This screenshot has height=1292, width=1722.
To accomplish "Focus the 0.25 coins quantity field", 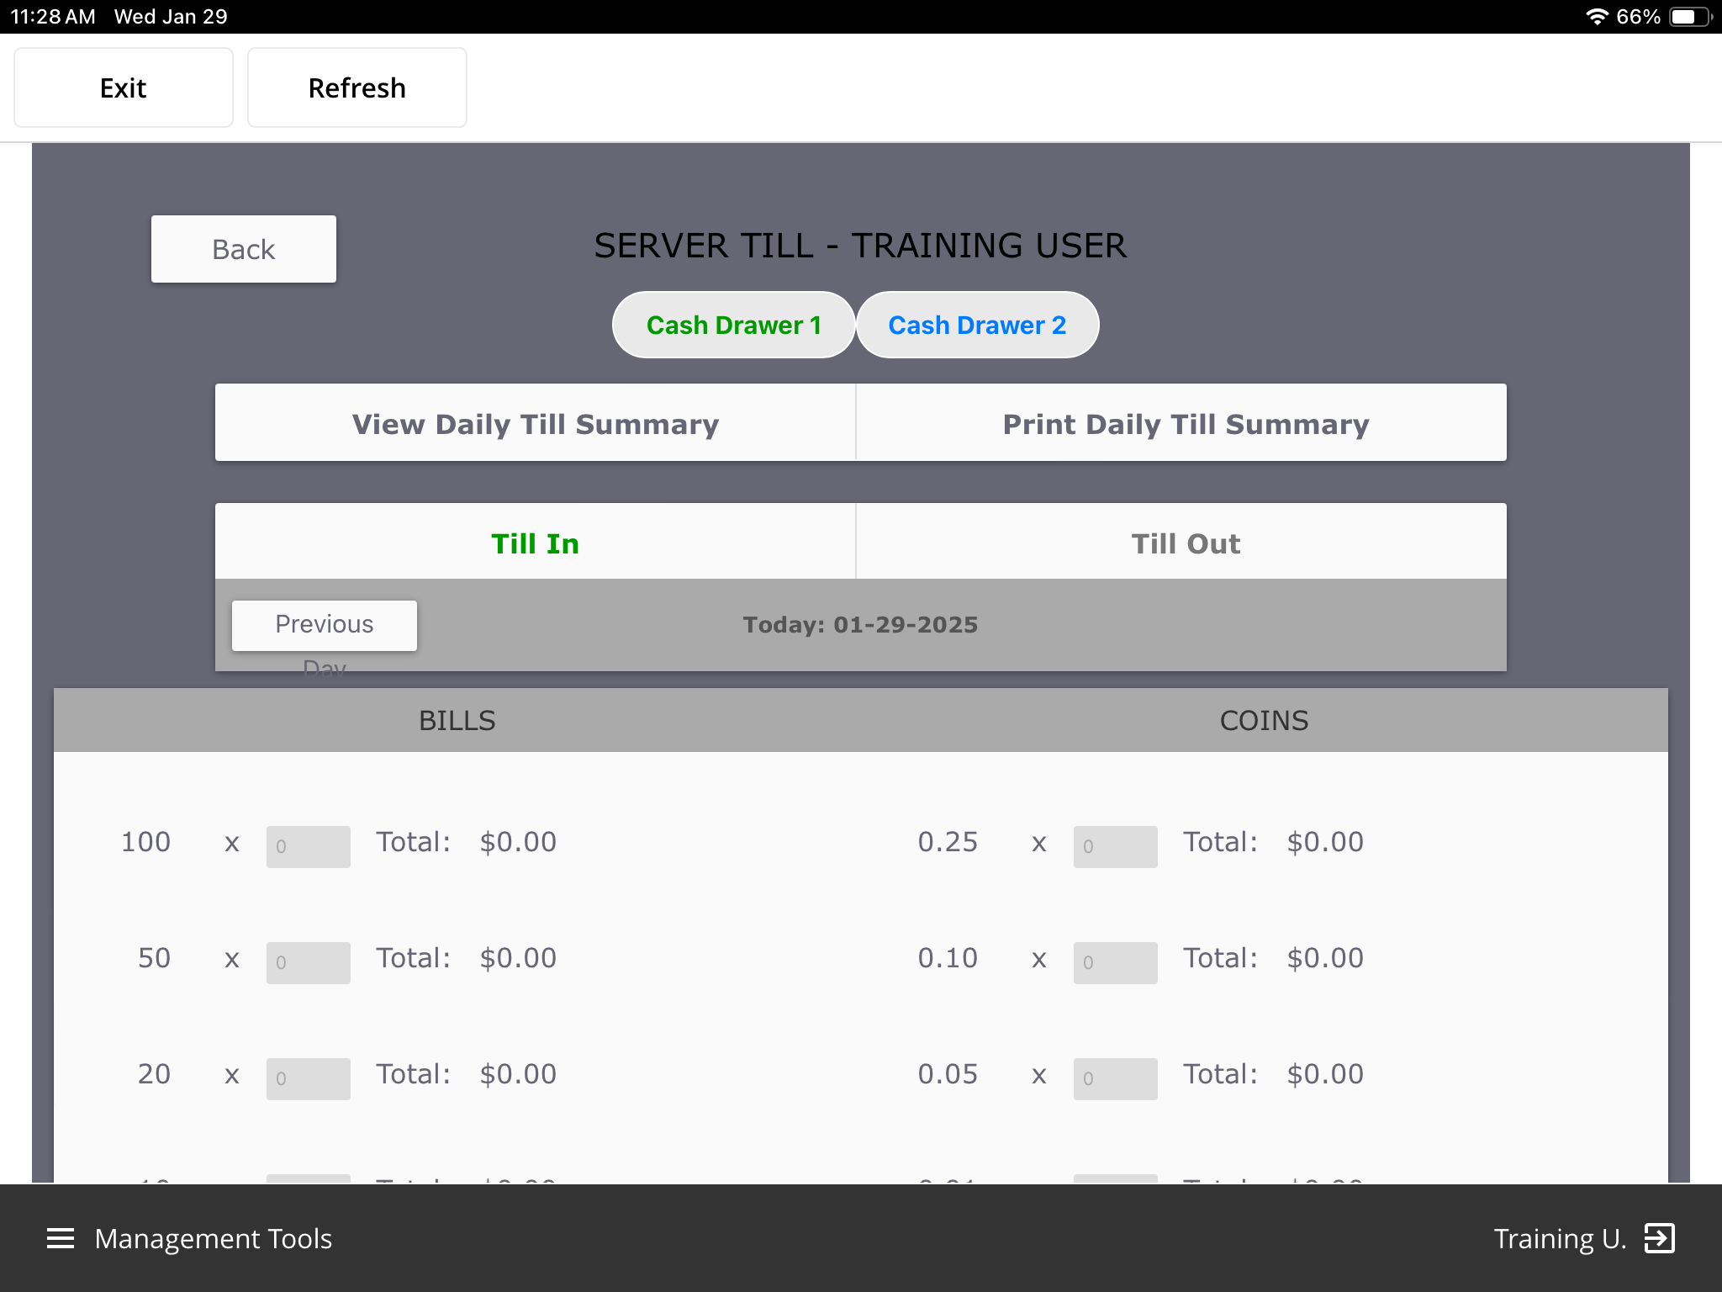I will click(x=1116, y=846).
